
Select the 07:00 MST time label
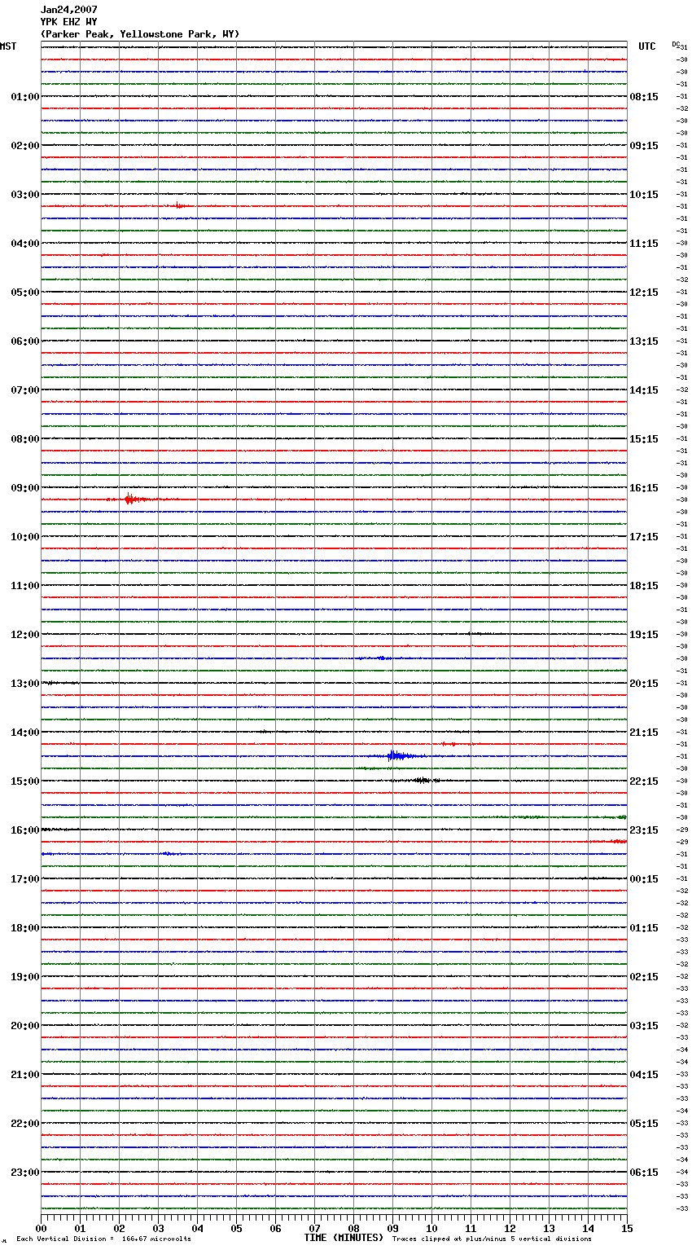[25, 390]
